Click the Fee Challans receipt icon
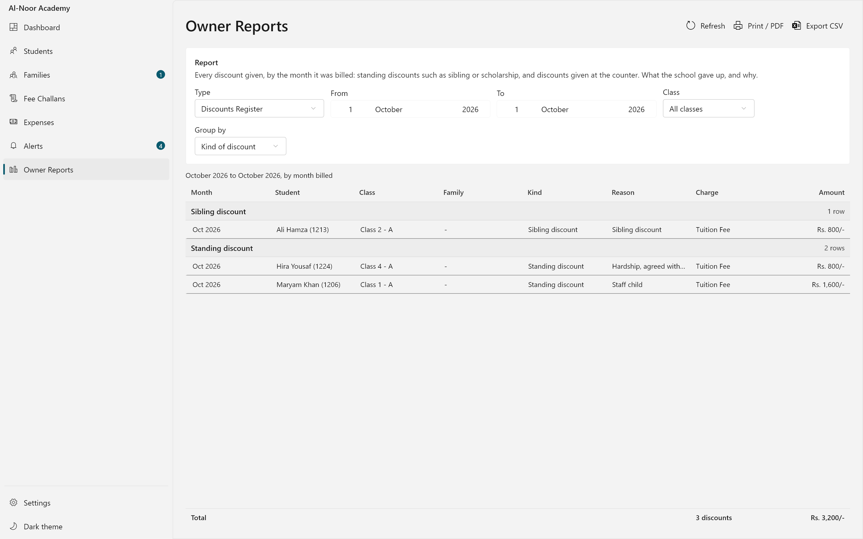The image size is (863, 539). 13,98
